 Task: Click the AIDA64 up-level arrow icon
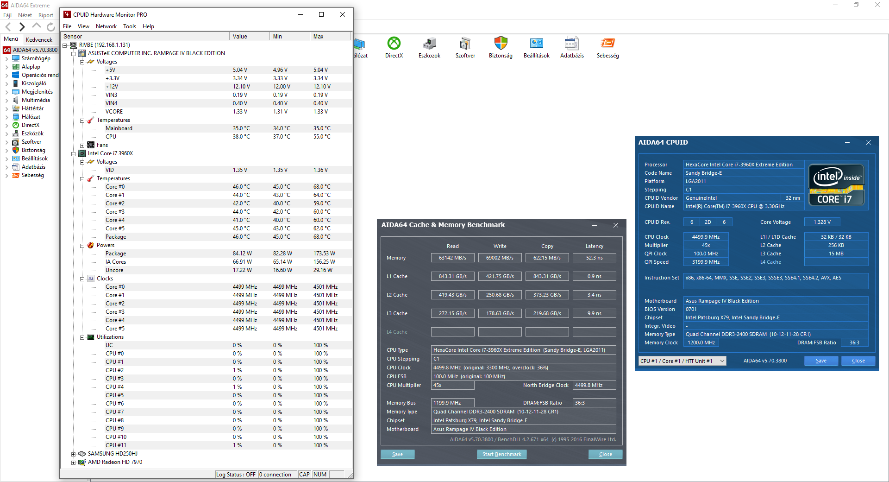click(37, 26)
